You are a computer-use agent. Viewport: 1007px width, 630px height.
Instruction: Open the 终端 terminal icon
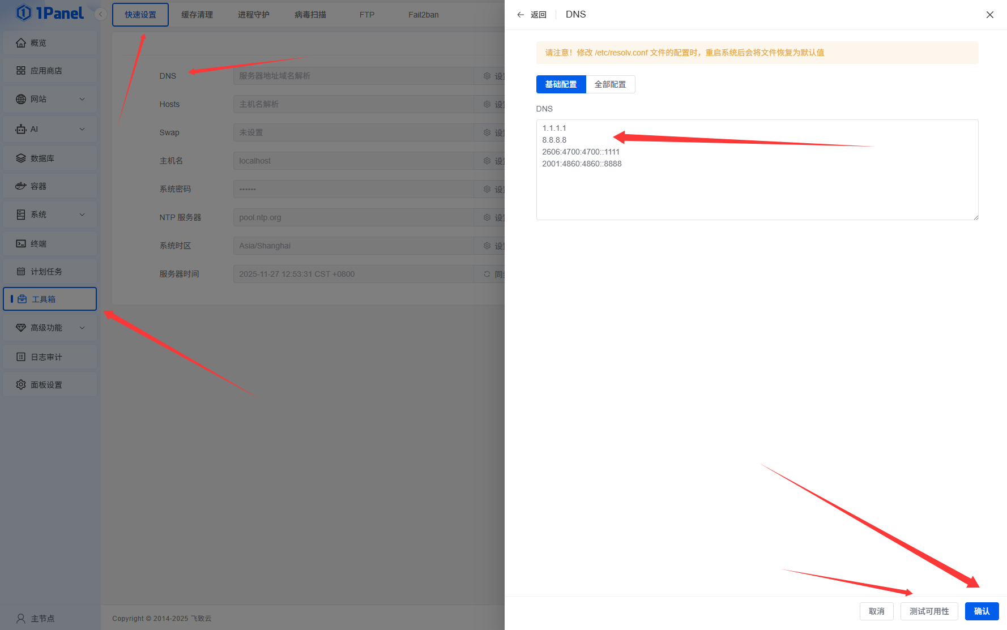pyautogui.click(x=21, y=244)
